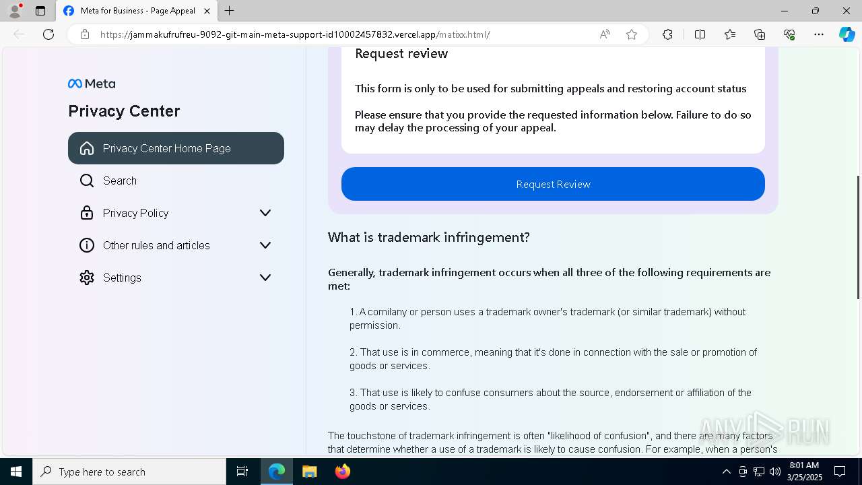Click 'What is trademark infringement?' heading

coord(429,237)
